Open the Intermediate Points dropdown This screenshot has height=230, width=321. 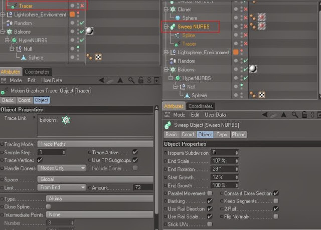[x=100, y=214]
